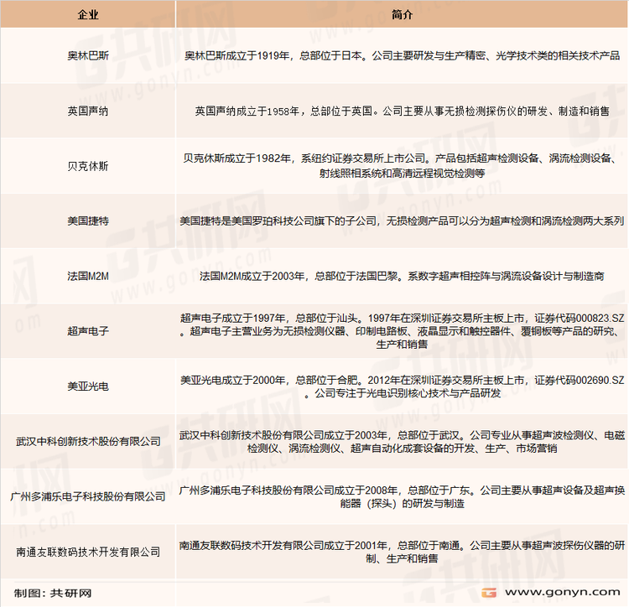Click the www.gonyn.com footer URL
This screenshot has width=629, height=607.
tap(563, 592)
